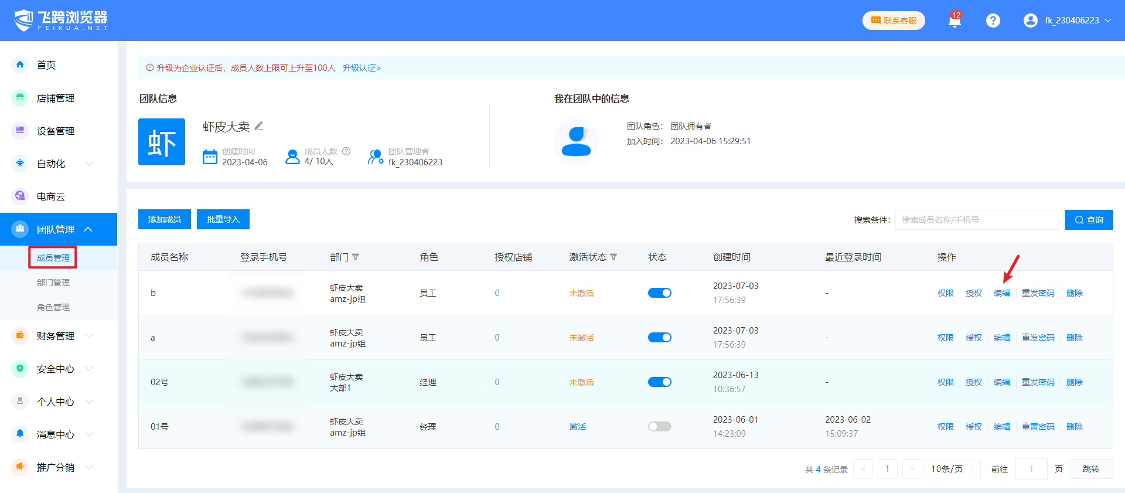Expand the 财务管理 sidebar menu
The image size is (1125, 493).
click(x=56, y=336)
